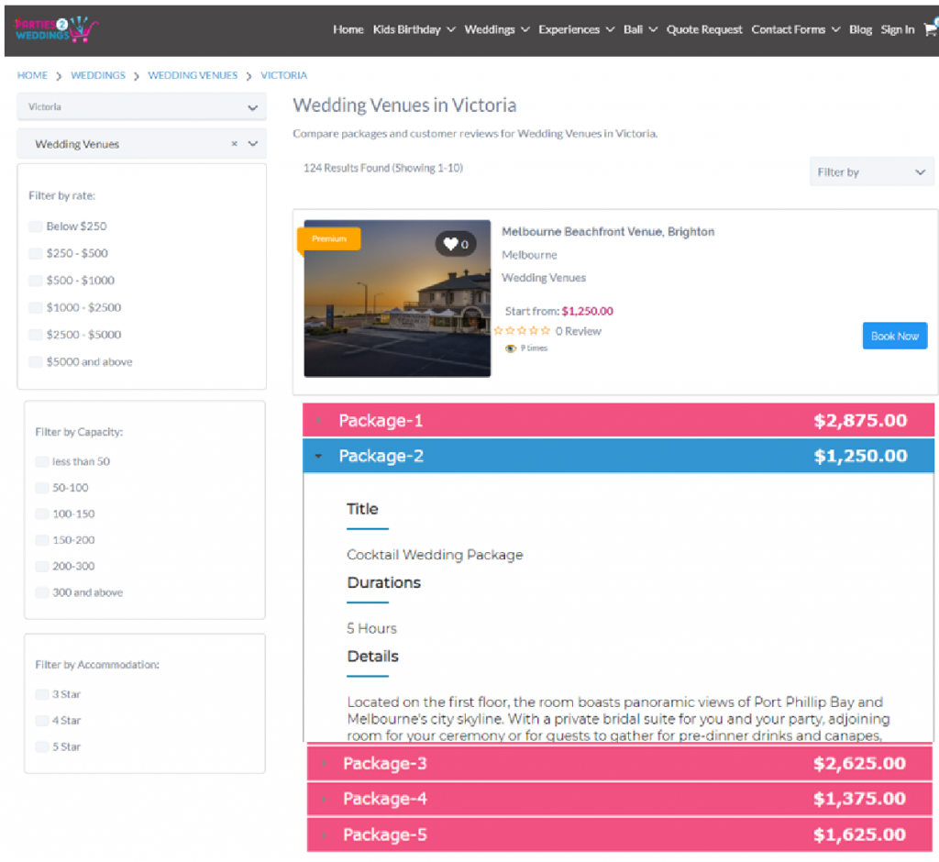
Task: Clear Wedding Venues selection with x icon
Action: pos(234,144)
